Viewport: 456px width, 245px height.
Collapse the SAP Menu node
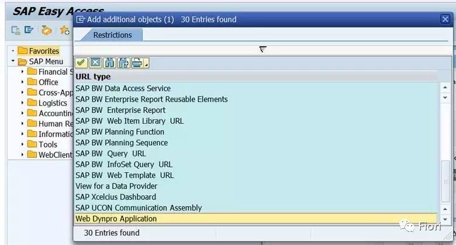click(x=13, y=61)
